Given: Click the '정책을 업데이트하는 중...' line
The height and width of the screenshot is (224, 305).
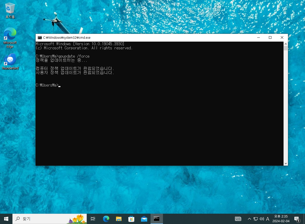Looking at the screenshot, I should click(x=61, y=60).
